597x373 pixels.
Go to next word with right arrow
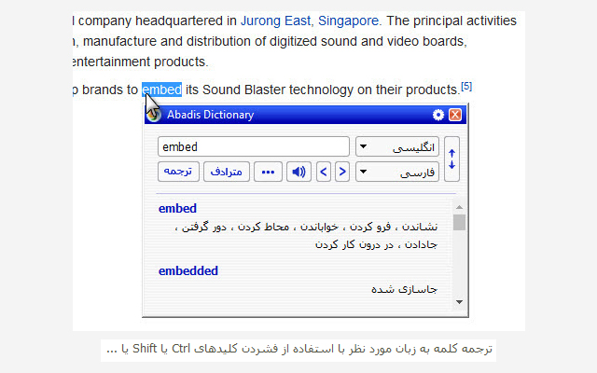click(342, 172)
